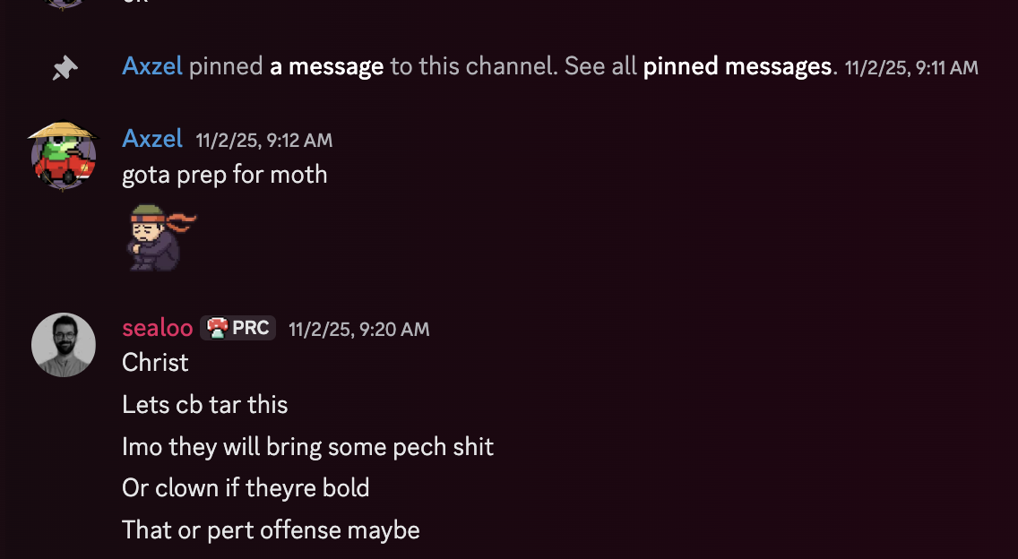The width and height of the screenshot is (1018, 559).
Task: Click the message 'That or pert offense maybe'
Action: [x=270, y=530]
